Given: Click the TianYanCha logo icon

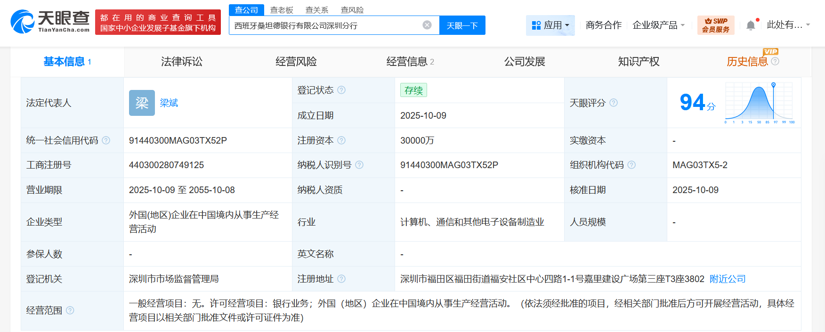Looking at the screenshot, I should pos(22,22).
